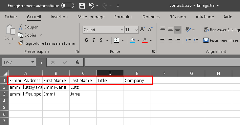Select row 3 header
Viewport: 240px width, 125px height.
[x=4, y=94]
